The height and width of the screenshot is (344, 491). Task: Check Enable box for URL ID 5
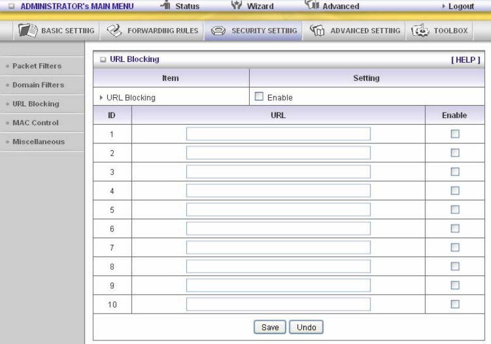click(x=455, y=209)
